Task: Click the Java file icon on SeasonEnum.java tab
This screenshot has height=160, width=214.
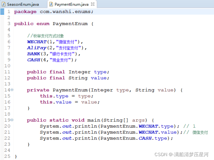Action: (4, 4)
